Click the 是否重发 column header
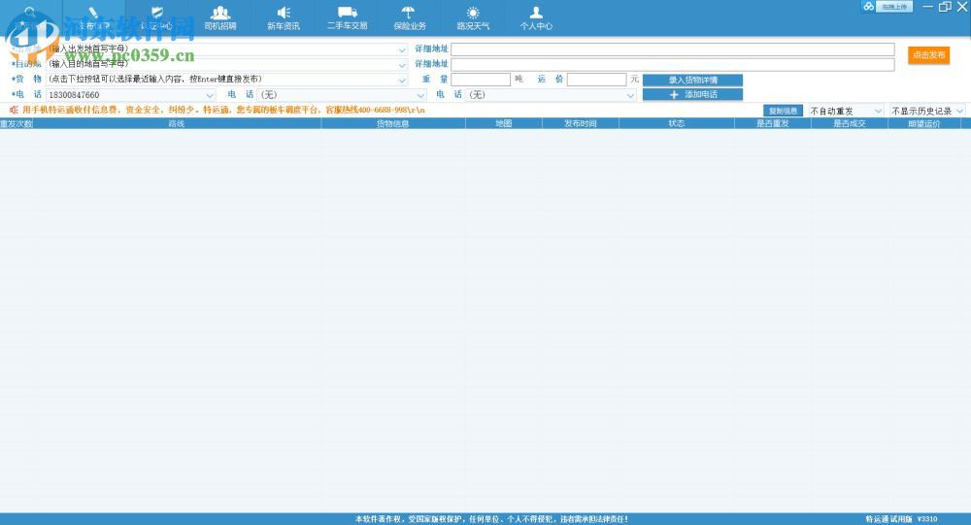Image resolution: width=971 pixels, height=525 pixels. (772, 124)
